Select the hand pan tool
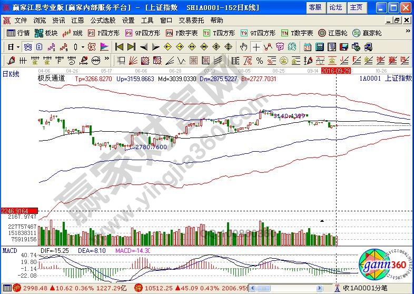Viewport: 414px width, 294px height. pyautogui.click(x=243, y=47)
